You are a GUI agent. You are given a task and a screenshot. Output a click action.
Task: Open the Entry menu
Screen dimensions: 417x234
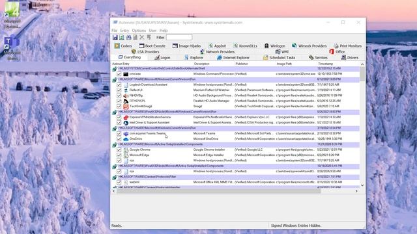coord(124,31)
